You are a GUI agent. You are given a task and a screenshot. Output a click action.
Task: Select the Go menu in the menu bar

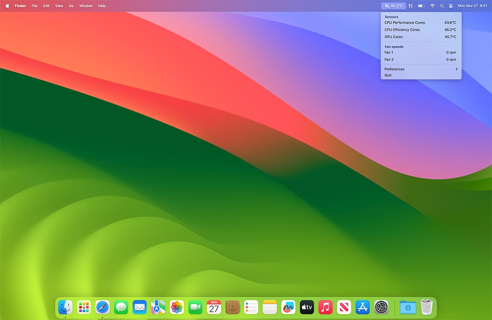71,6
